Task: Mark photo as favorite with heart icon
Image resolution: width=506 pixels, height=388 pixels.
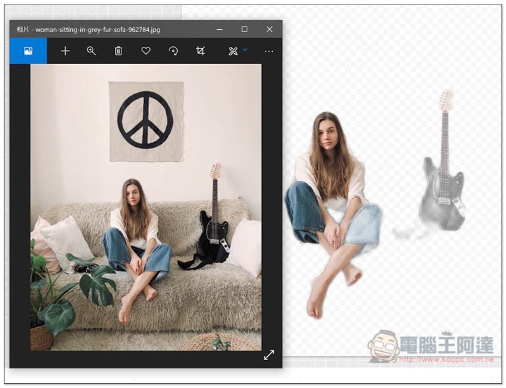Action: 145,51
